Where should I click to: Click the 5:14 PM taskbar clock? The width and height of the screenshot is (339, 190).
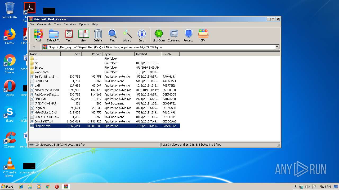(325, 187)
